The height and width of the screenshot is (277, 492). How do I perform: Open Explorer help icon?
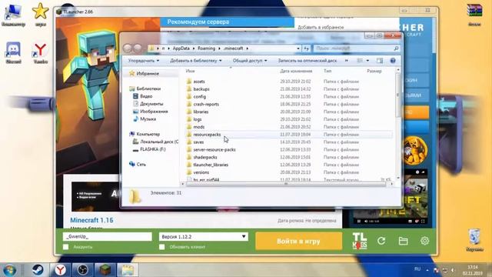[393, 61]
